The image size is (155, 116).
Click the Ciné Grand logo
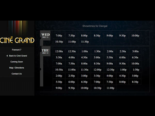pos(17,40)
